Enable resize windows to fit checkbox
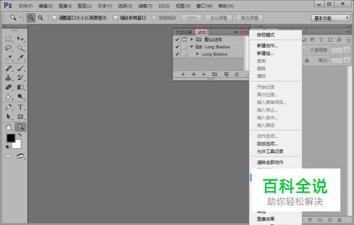 pyautogui.click(x=54, y=18)
